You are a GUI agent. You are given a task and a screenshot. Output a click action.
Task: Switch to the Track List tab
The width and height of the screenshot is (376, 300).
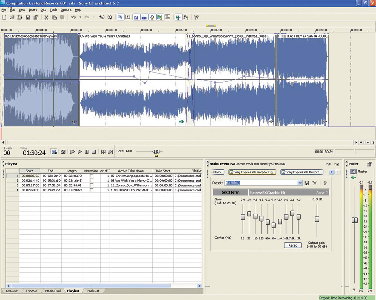[92, 291]
